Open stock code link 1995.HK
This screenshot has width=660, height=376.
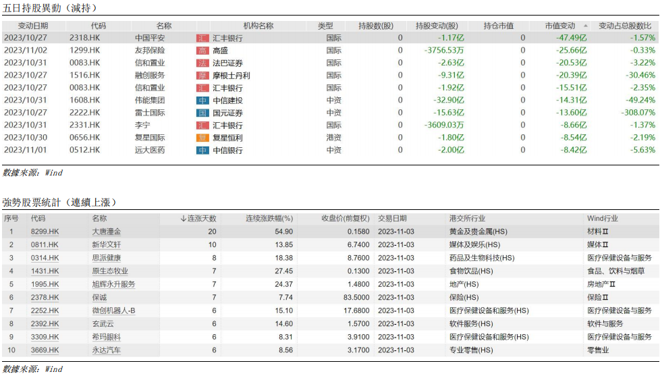point(45,284)
